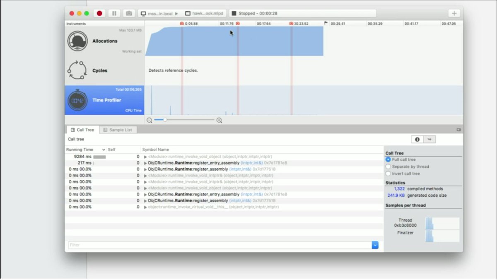Click the zoom out magnifier icon
The height and width of the screenshot is (280, 497).
(x=150, y=120)
